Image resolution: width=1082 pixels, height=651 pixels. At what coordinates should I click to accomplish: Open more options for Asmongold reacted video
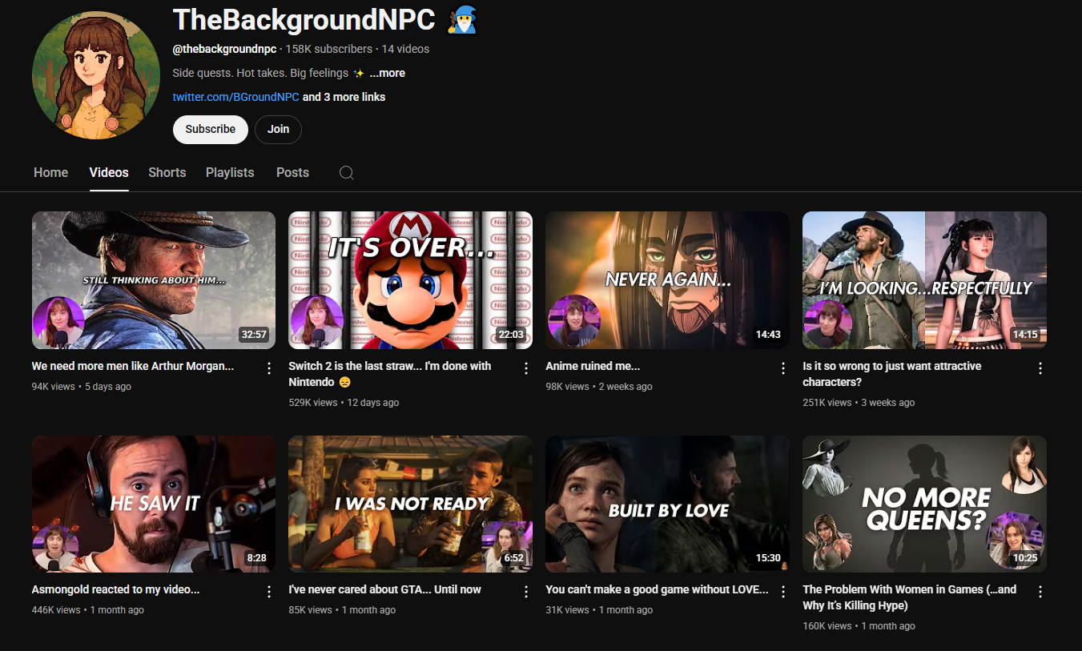269,592
